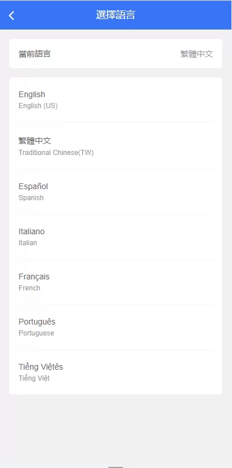This screenshot has width=232, height=468.
Task: Tap the 當前語言 current language row
Action: [x=116, y=54]
